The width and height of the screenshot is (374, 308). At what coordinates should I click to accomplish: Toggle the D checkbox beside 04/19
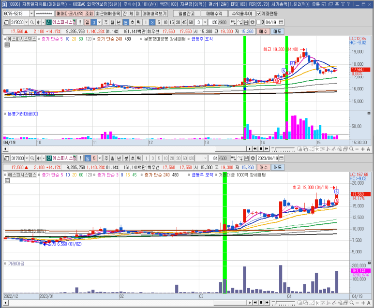click(259, 22)
